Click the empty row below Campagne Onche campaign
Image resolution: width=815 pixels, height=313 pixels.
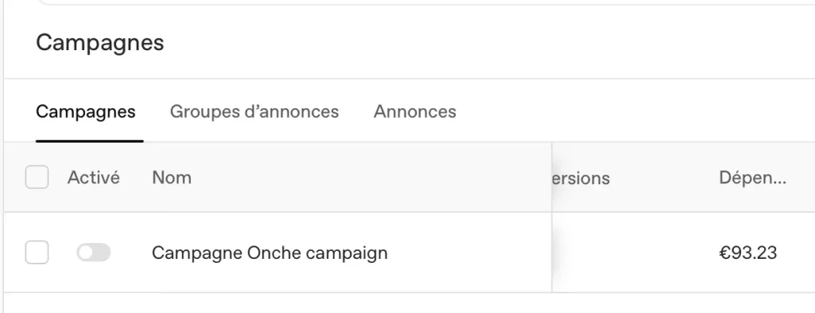pos(409,303)
